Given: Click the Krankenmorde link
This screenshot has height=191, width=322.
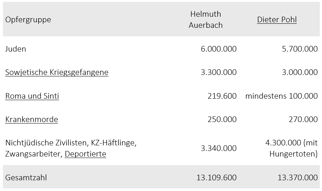Looking at the screenshot, I should (32, 119).
